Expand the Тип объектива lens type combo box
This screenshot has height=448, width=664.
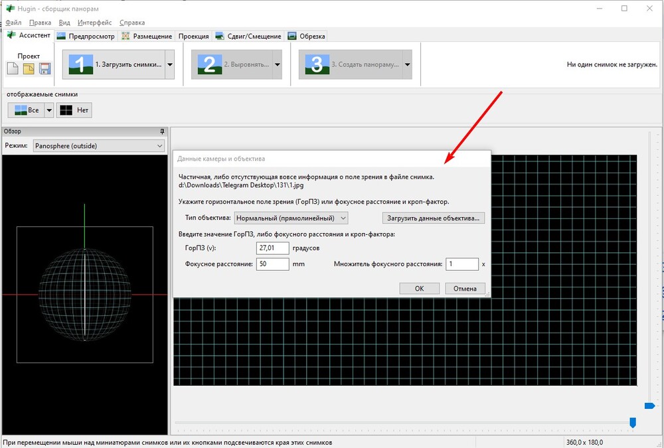pyautogui.click(x=291, y=218)
